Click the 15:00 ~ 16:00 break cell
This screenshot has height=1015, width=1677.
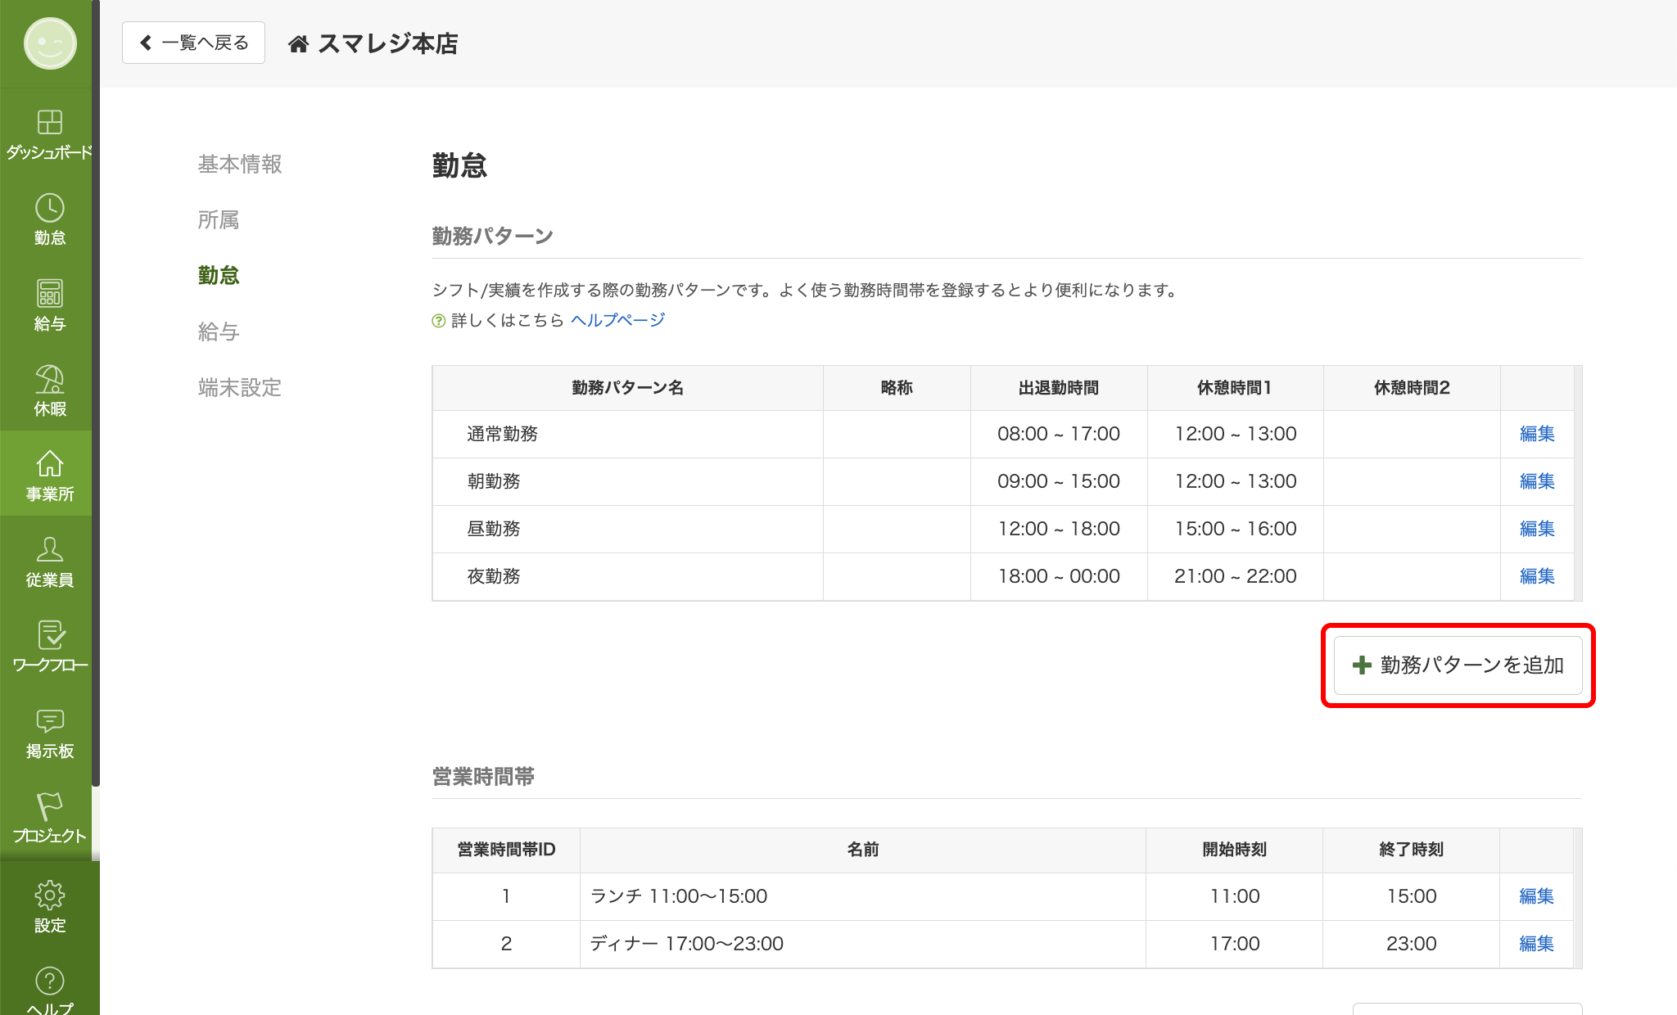[1236, 529]
